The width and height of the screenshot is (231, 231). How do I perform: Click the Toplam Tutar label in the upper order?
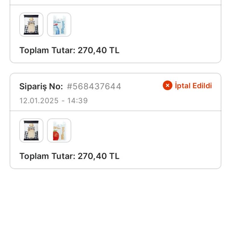point(47,50)
